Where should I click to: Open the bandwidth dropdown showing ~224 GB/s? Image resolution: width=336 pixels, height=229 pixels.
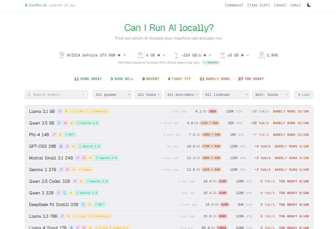coord(196,55)
